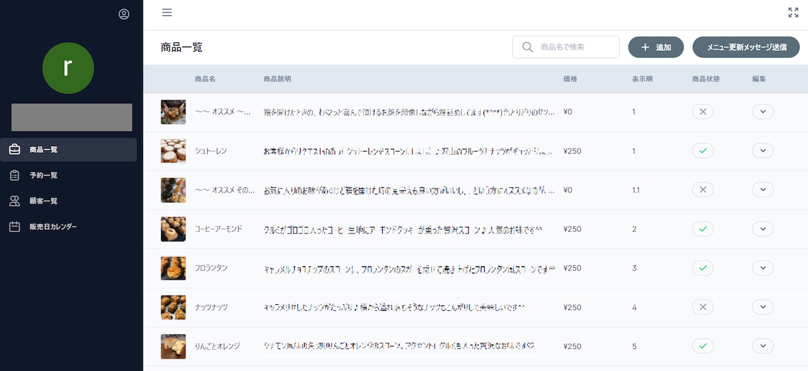Click the plus icon on 追加 button
This screenshot has width=808, height=371.
point(645,48)
